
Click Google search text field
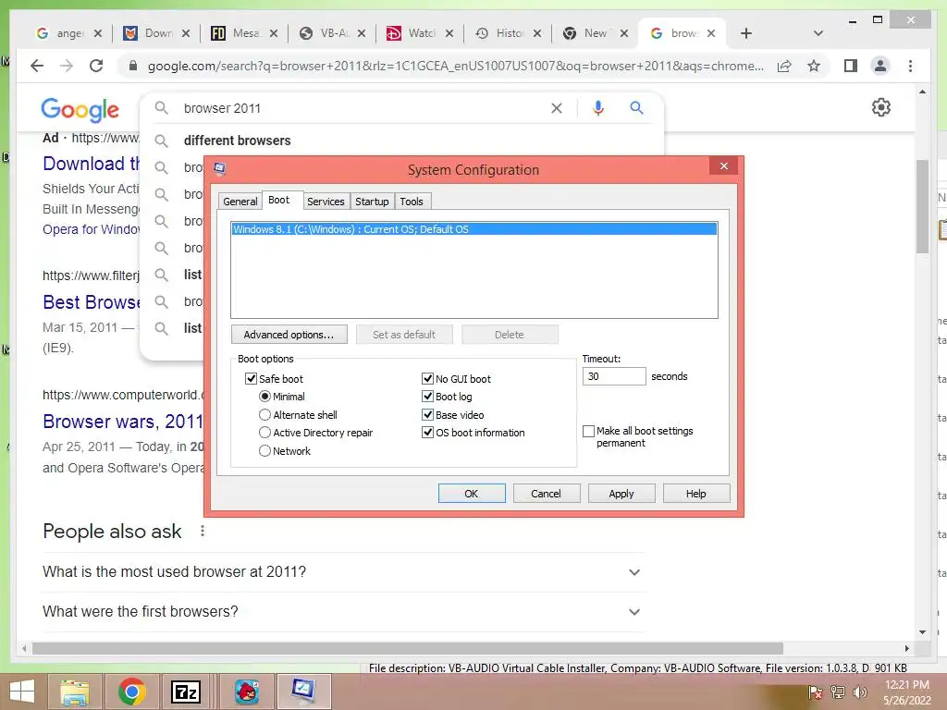pyautogui.click(x=363, y=108)
